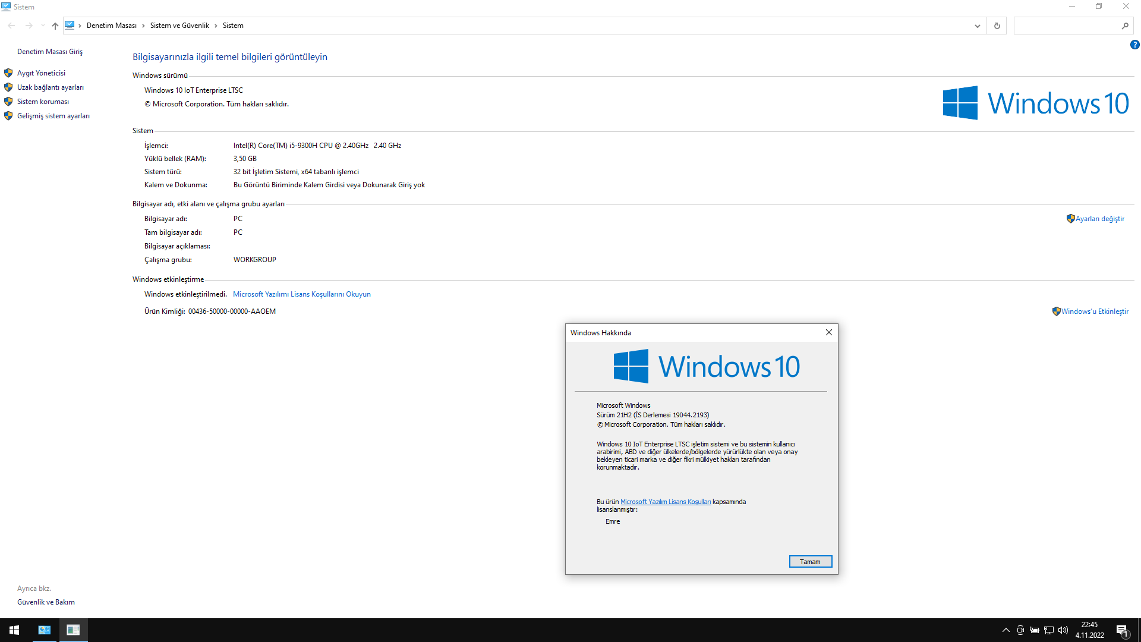
Task: Click Ayarları değiştir link
Action: 1099,219
